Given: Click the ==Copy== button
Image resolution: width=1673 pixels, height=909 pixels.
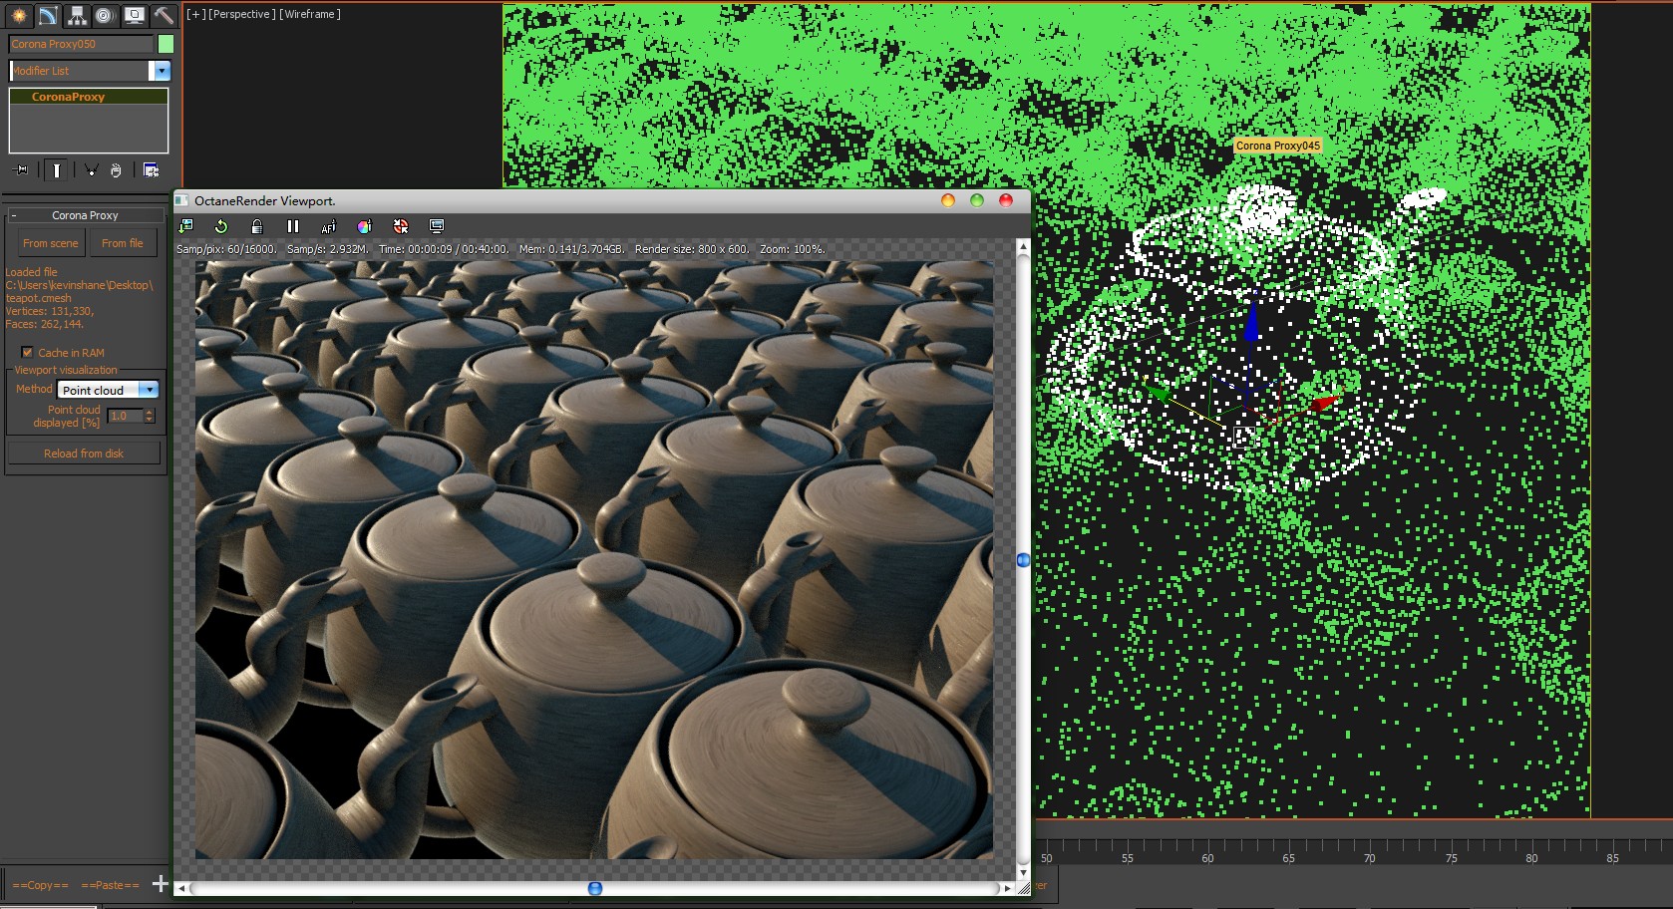Looking at the screenshot, I should click(x=41, y=885).
